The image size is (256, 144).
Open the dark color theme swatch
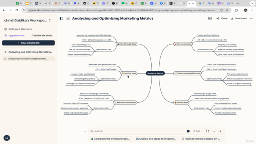(x=188, y=131)
